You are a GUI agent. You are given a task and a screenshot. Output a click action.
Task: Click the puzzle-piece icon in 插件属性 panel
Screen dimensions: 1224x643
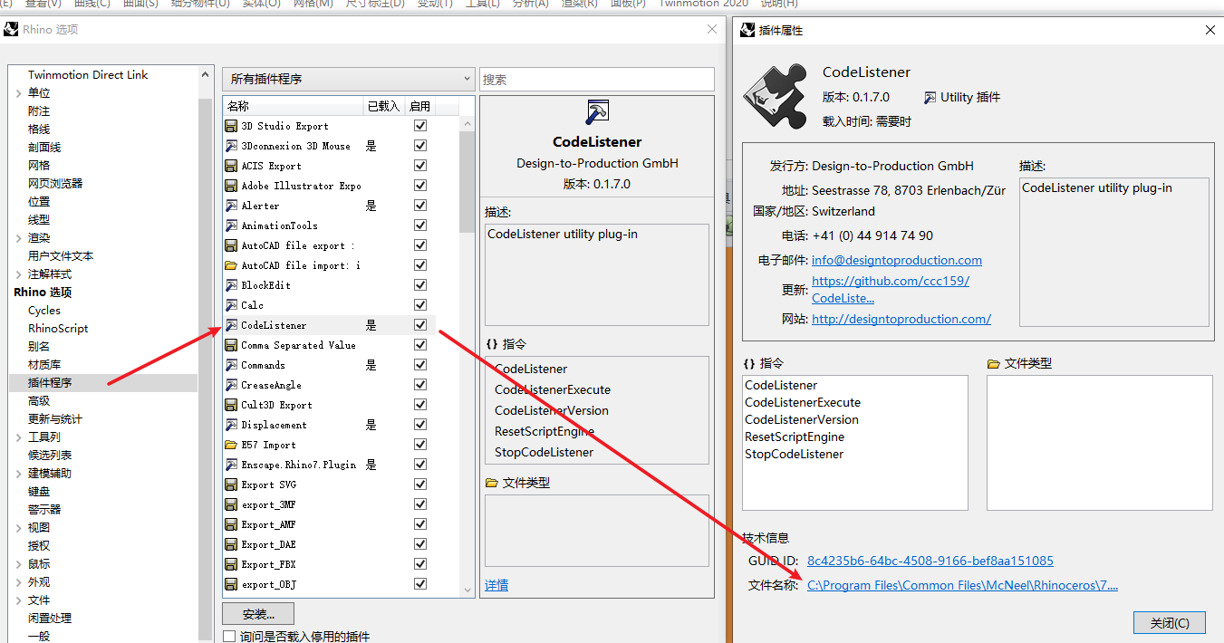point(776,95)
